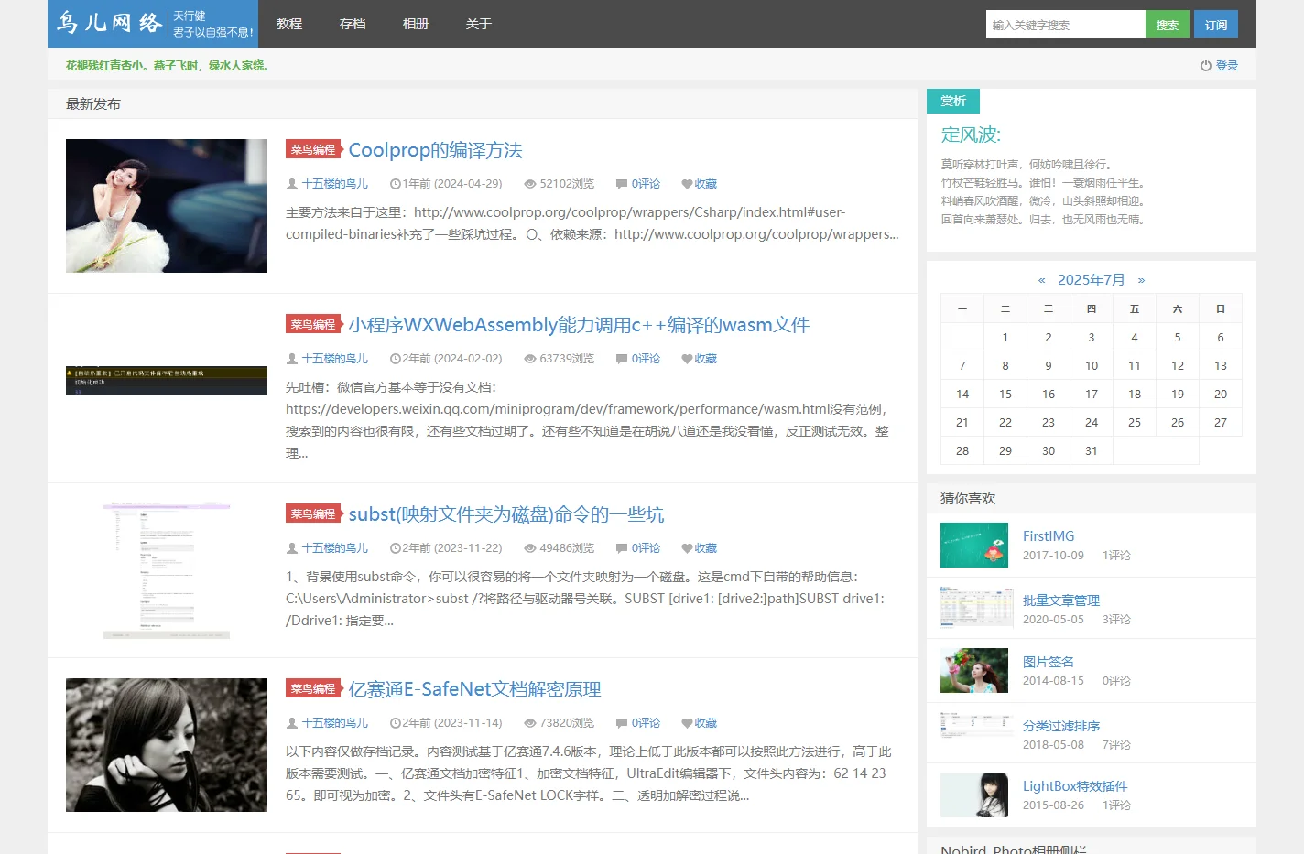Click the 菜鸟编程 tag on the 亿赛通E-SafeNet post
The image size is (1304, 854).
[x=313, y=688]
